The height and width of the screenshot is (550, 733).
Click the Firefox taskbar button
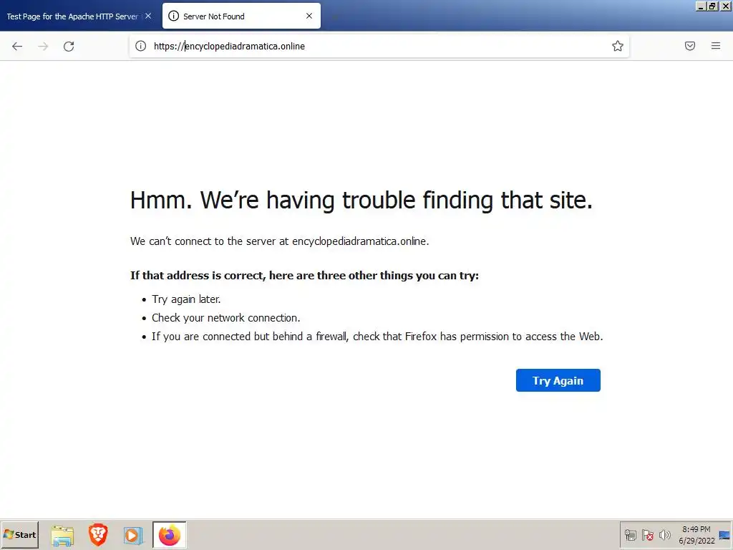170,535
